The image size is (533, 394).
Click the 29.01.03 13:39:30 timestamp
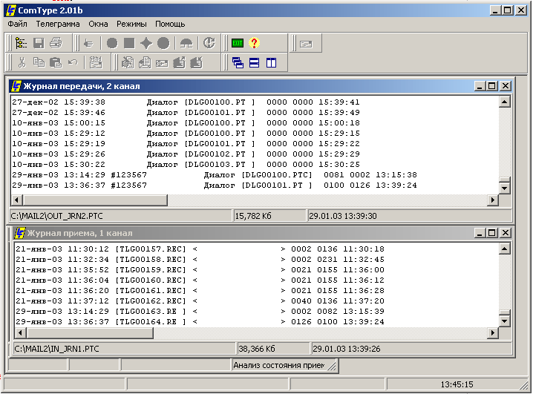pyautogui.click(x=343, y=216)
